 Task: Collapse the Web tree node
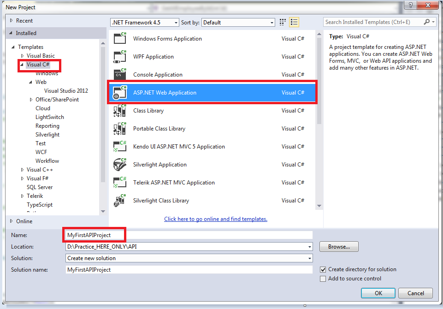[x=31, y=82]
